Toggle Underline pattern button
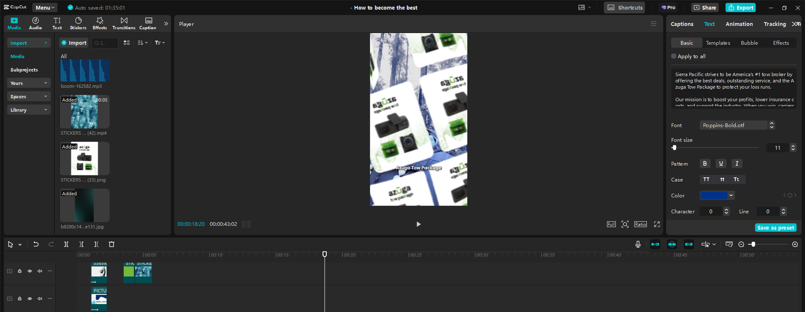Screen dimensions: 805x312 click(x=721, y=164)
